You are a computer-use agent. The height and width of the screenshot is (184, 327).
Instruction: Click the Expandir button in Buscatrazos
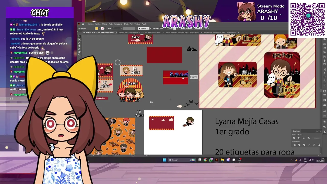(317, 138)
